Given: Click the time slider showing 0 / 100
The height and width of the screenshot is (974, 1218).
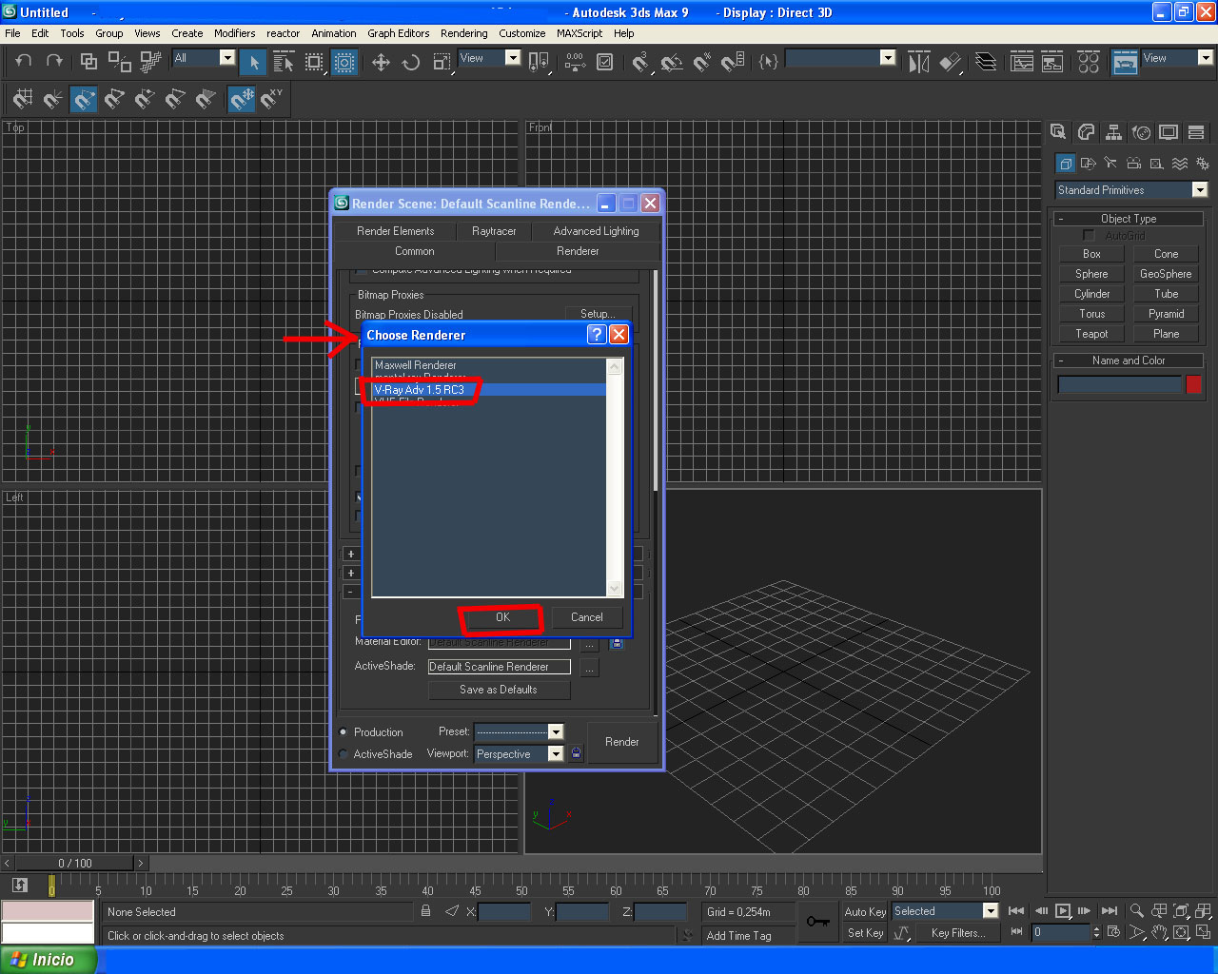Looking at the screenshot, I should click(75, 864).
